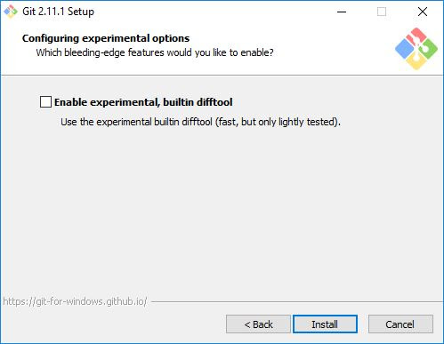Click the blue diamond of the Git logo
The width and height of the screenshot is (444, 344).
pyautogui.click(x=405, y=49)
